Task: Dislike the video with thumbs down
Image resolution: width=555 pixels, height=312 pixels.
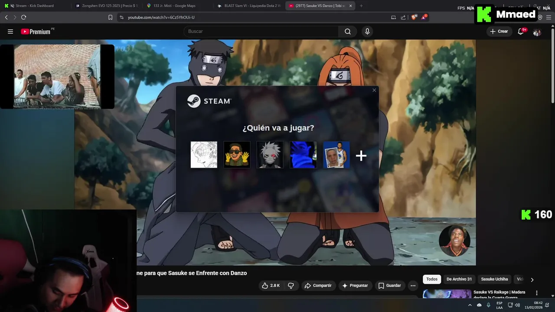Action: point(291,286)
